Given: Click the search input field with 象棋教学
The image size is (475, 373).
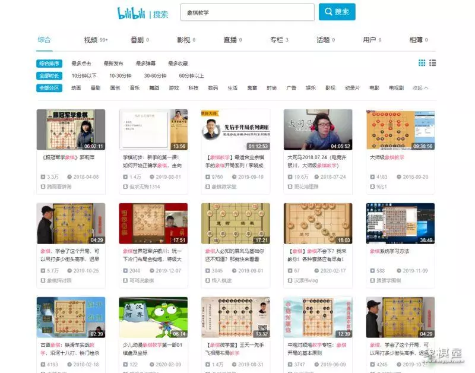Looking at the screenshot, I should tap(247, 12).
